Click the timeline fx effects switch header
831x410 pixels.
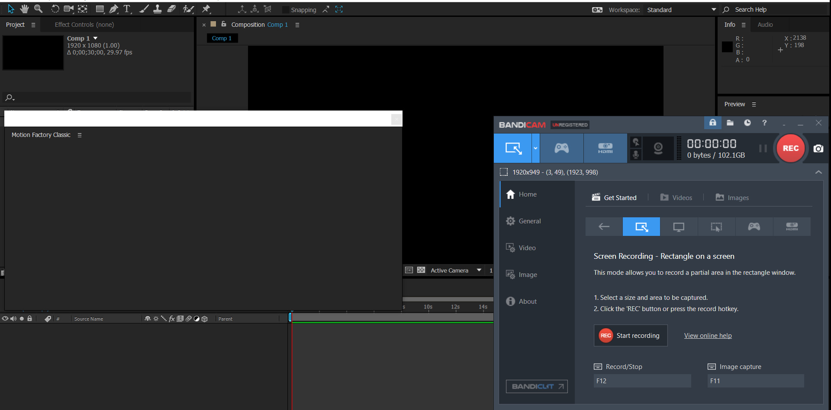click(172, 319)
